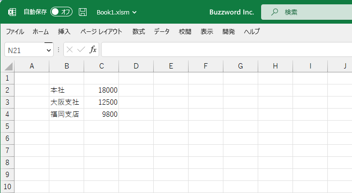Screen dimensions: 352x193
Task: Select the cell containing 大阪支社
Action: [66, 102]
